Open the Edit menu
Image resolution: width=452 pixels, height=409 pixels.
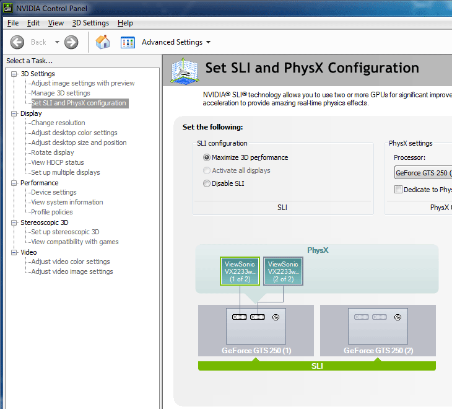coord(33,23)
